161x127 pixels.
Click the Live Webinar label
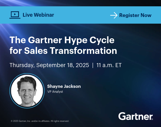pyautogui.click(x=38, y=15)
